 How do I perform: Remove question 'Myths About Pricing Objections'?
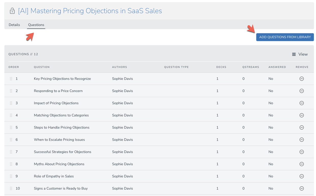tap(301, 164)
